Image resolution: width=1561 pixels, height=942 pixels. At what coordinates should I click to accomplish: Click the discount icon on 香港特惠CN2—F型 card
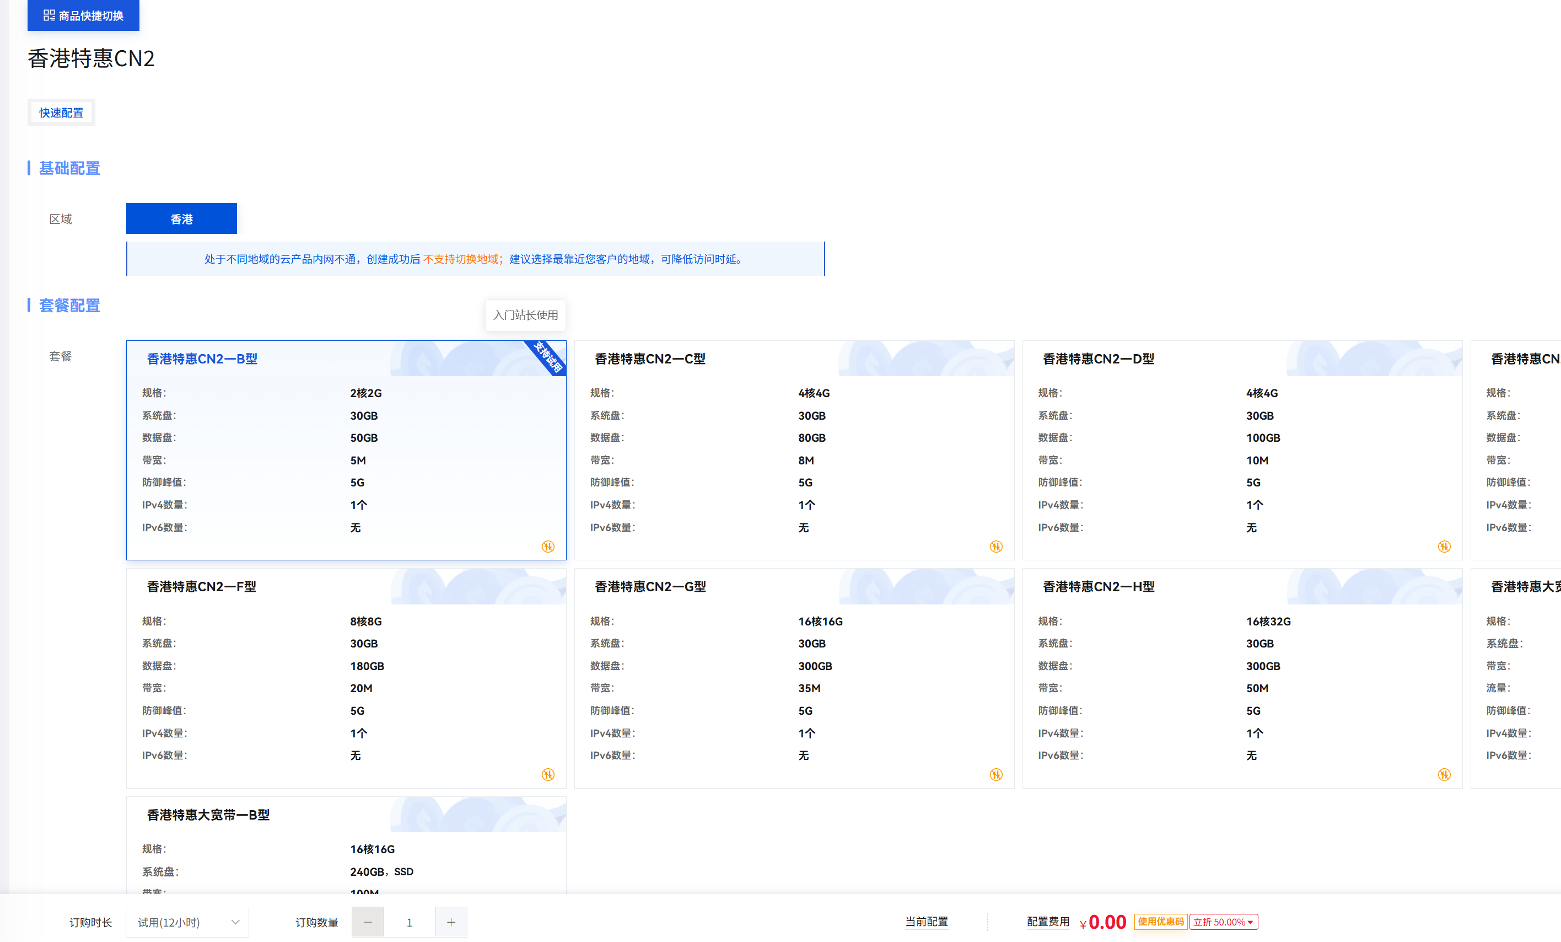[548, 775]
